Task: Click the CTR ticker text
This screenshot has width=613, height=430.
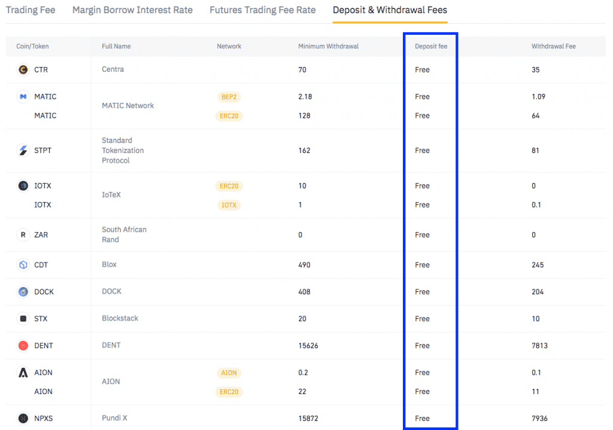Action: (x=41, y=69)
